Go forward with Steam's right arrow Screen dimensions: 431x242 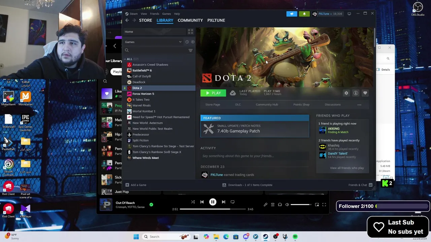coord(134,20)
